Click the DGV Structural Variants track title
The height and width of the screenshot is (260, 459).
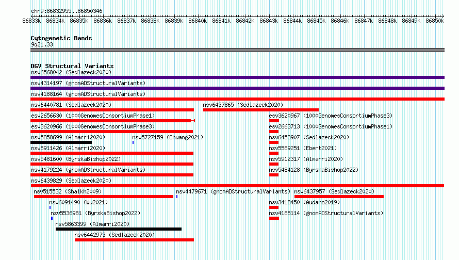72,66
